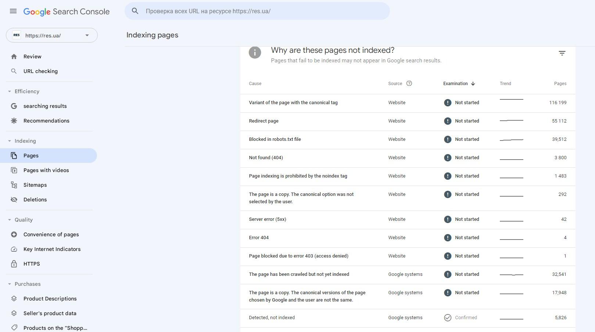
Task: Click the Key Internet Indicators gauge icon
Action: pos(14,249)
